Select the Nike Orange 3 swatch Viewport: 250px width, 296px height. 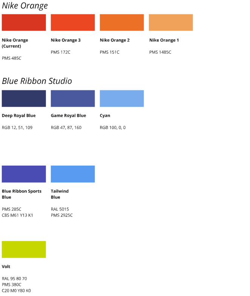click(73, 22)
